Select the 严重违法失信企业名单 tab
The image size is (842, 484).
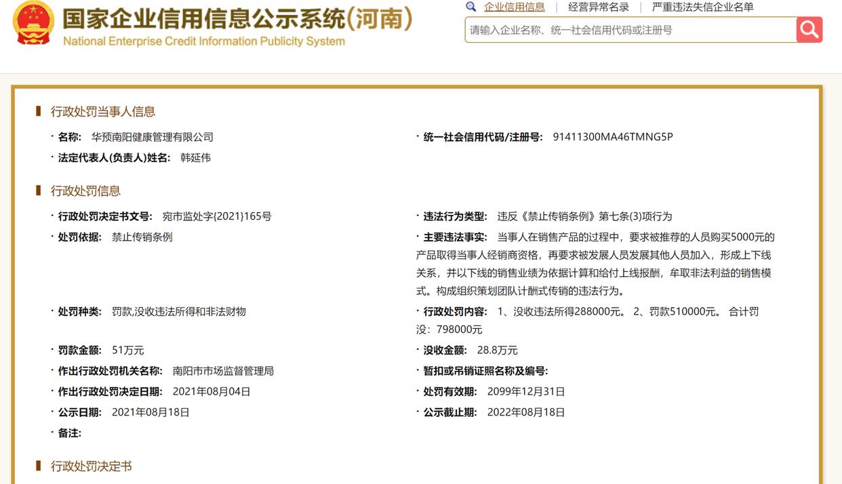coord(702,7)
